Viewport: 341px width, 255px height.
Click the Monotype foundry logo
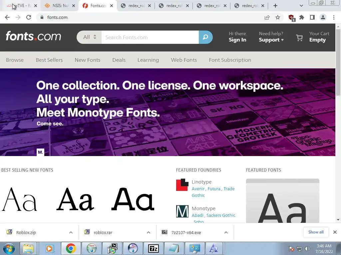(182, 211)
